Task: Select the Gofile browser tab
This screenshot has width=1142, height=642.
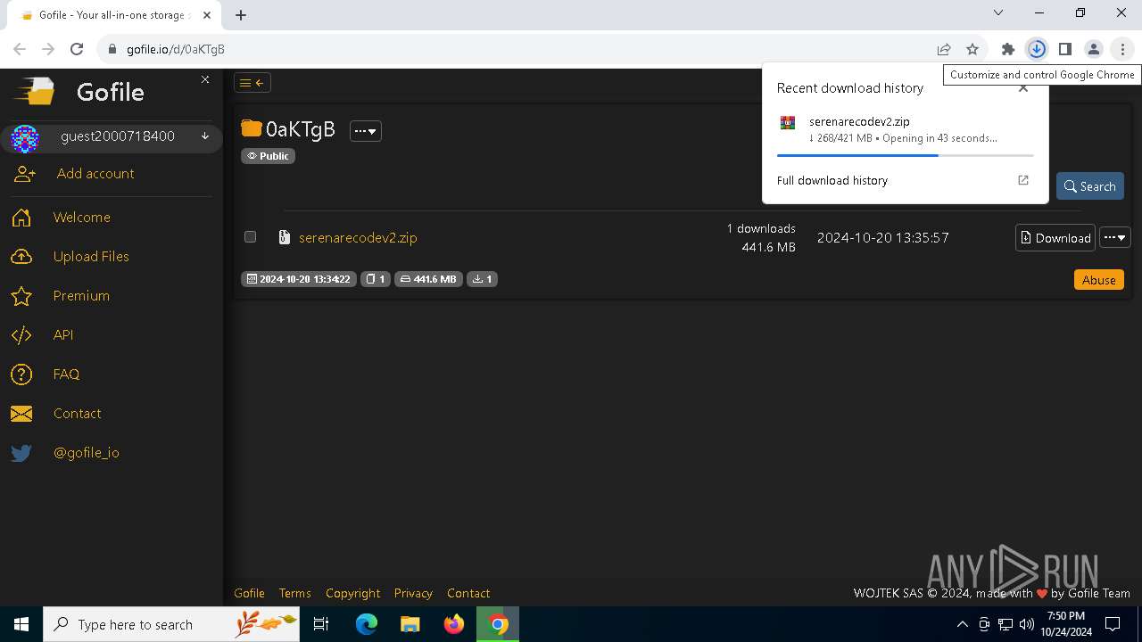Action: tap(116, 15)
